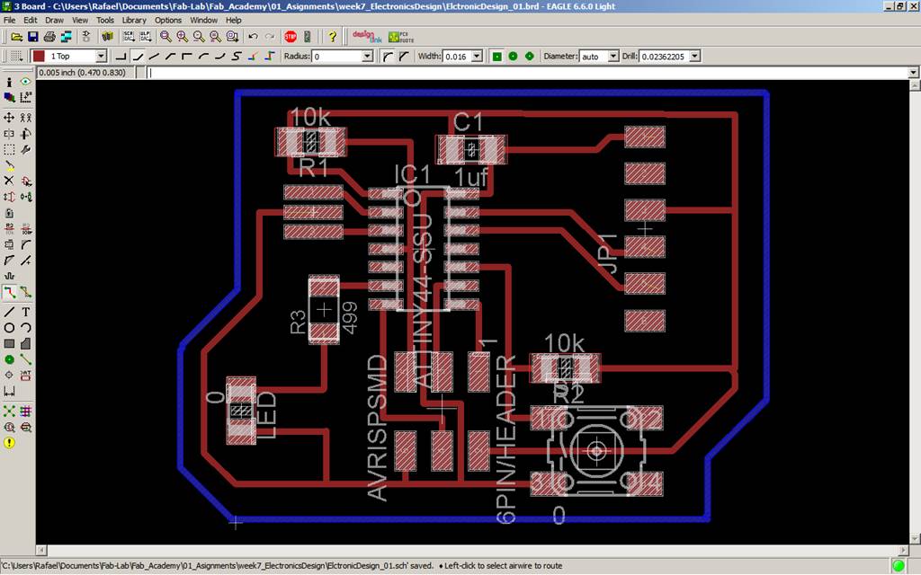Viewport: 921px width, 575px height.
Task: Open the Options menu
Action: (x=168, y=20)
